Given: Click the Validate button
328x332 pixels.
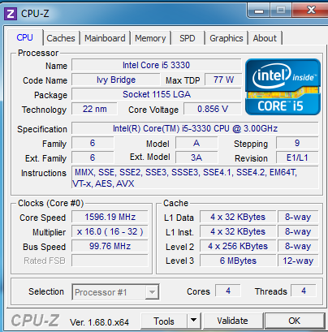Looking at the screenshot, I should tap(232, 321).
